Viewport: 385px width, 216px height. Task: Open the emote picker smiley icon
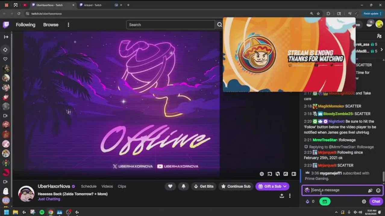378,190
